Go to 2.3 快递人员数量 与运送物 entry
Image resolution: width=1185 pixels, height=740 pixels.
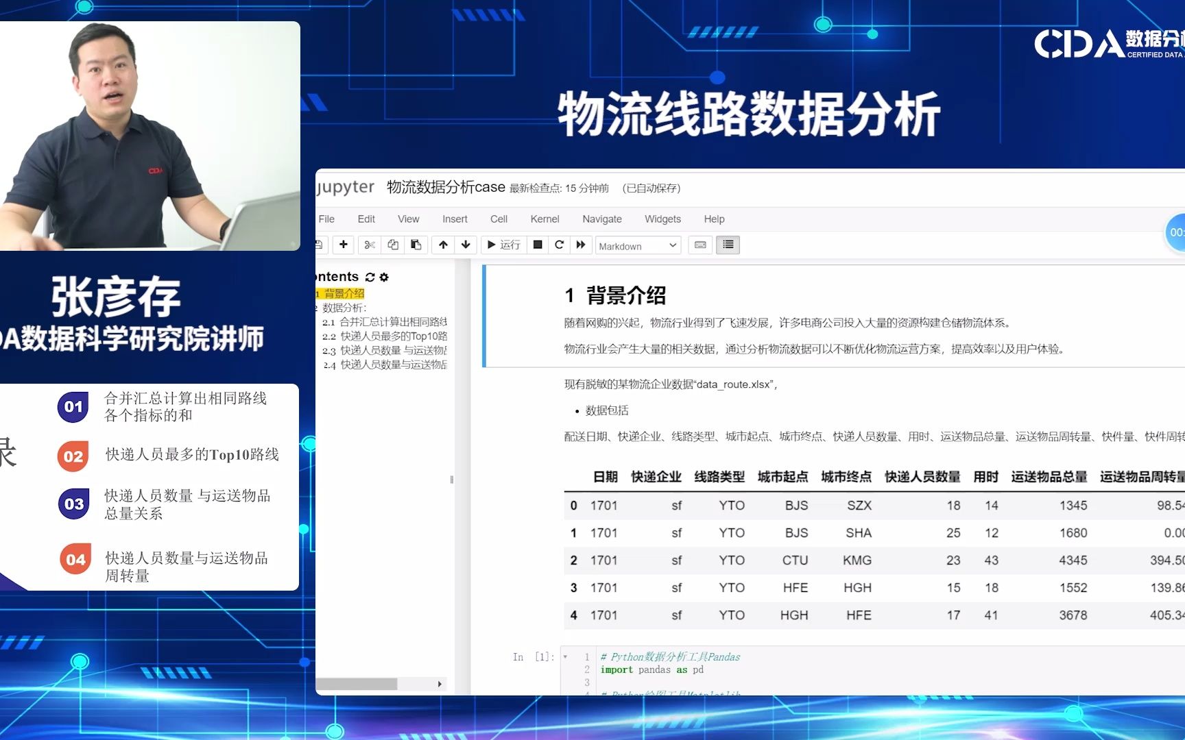pos(385,350)
